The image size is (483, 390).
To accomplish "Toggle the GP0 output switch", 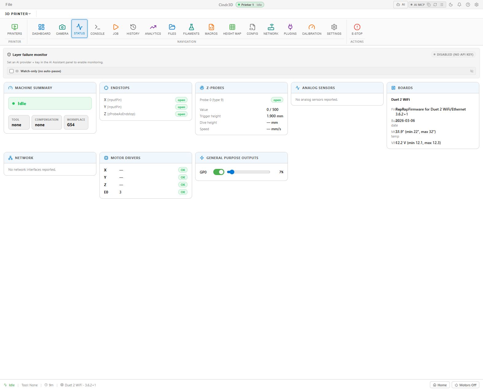I will coord(219,172).
